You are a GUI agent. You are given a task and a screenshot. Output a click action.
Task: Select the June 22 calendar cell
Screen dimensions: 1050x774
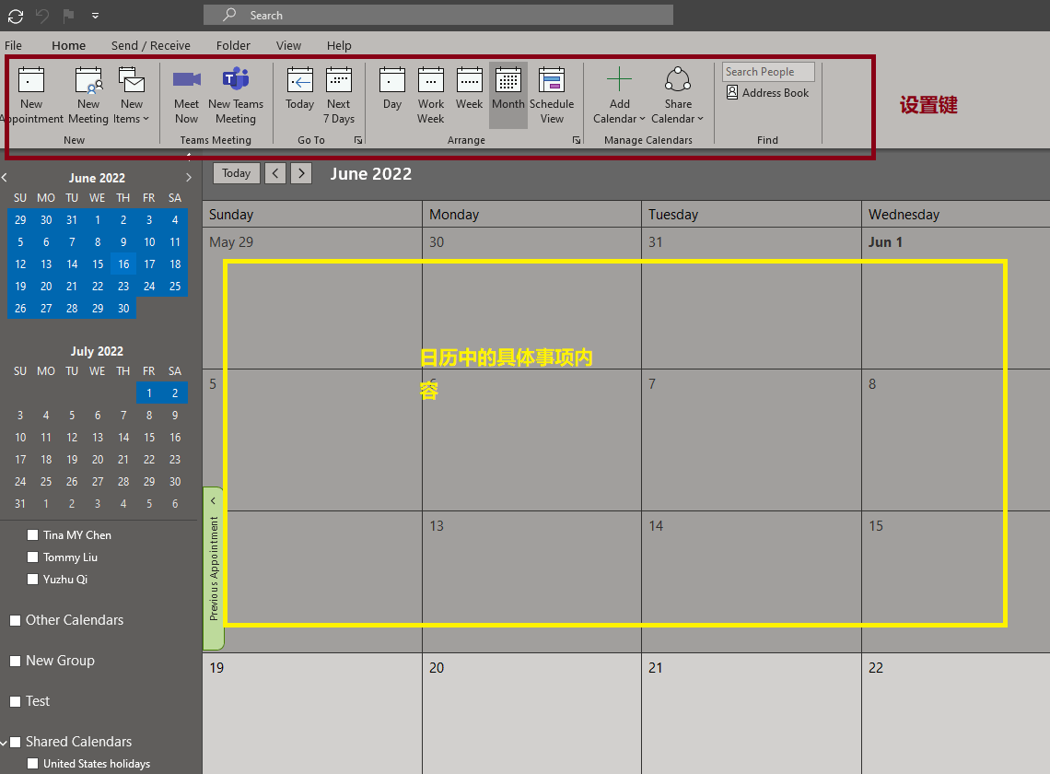pos(956,714)
